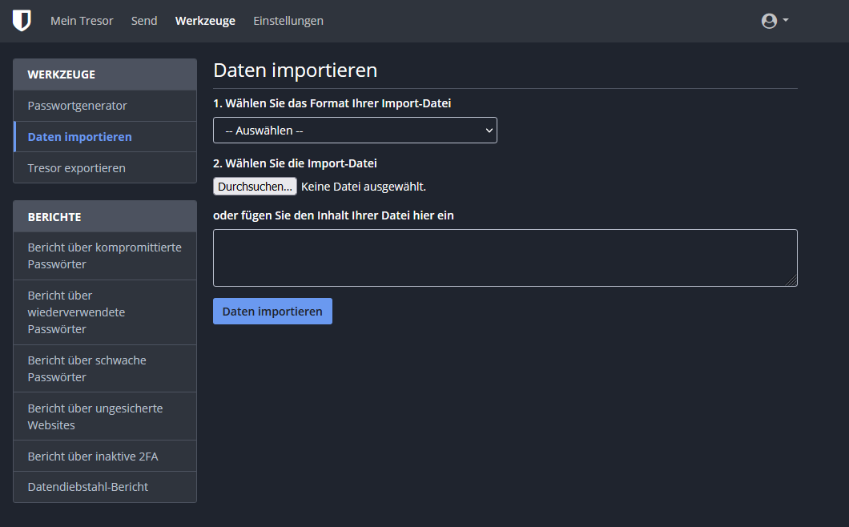Open Einstellungen in top navigation

[x=288, y=21]
